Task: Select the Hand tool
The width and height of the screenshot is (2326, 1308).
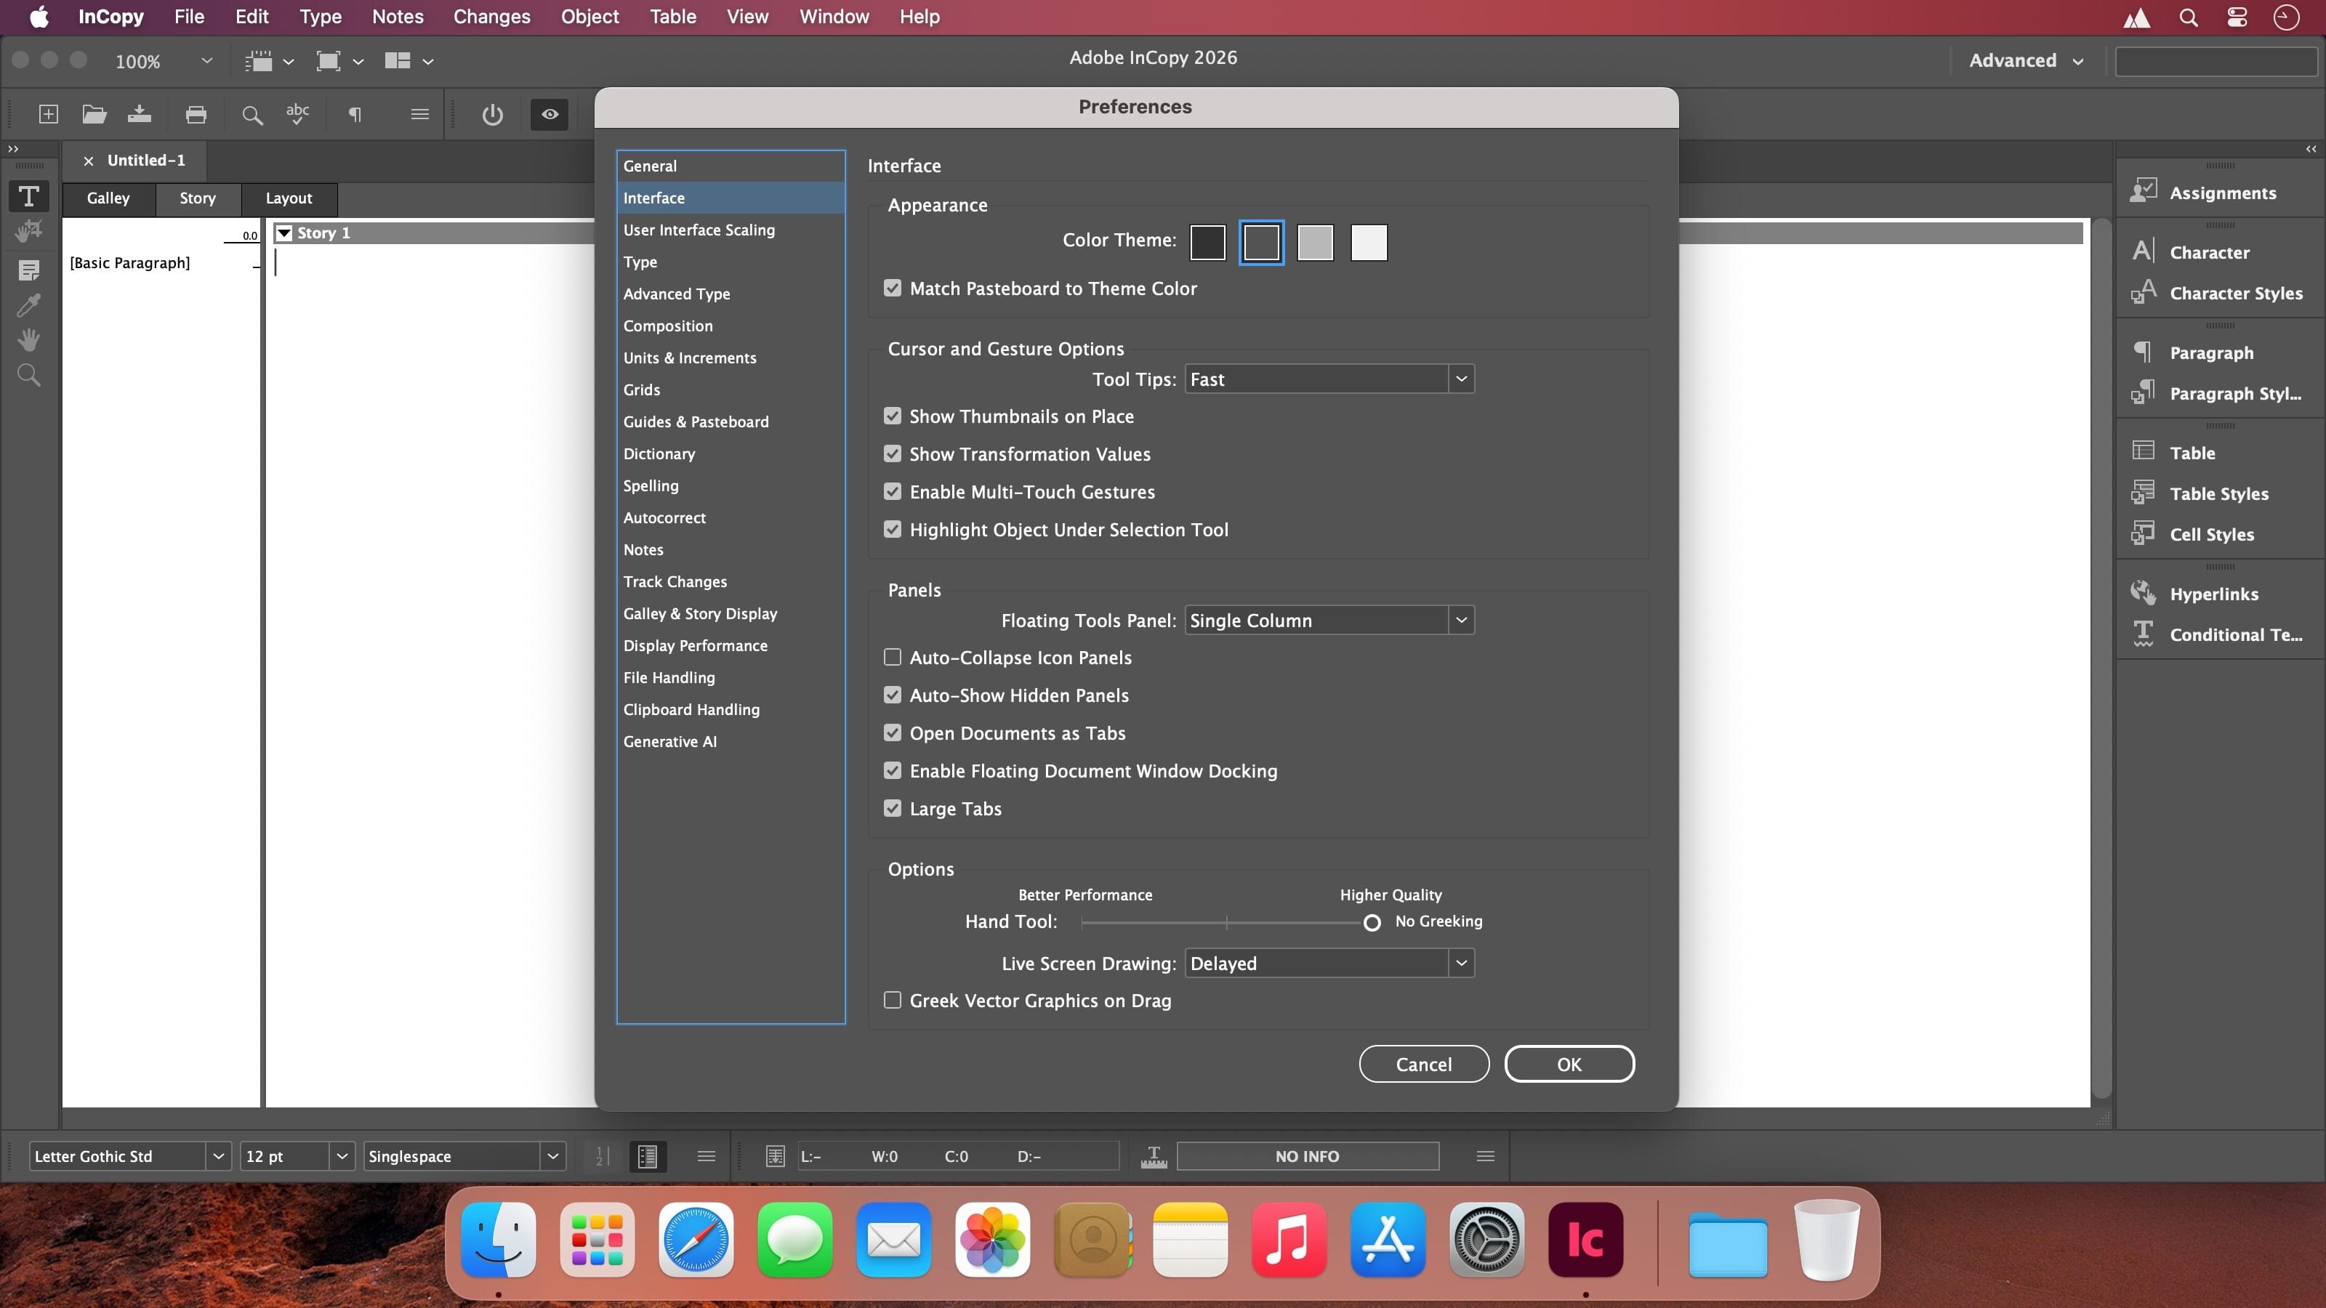Action: tap(29, 340)
